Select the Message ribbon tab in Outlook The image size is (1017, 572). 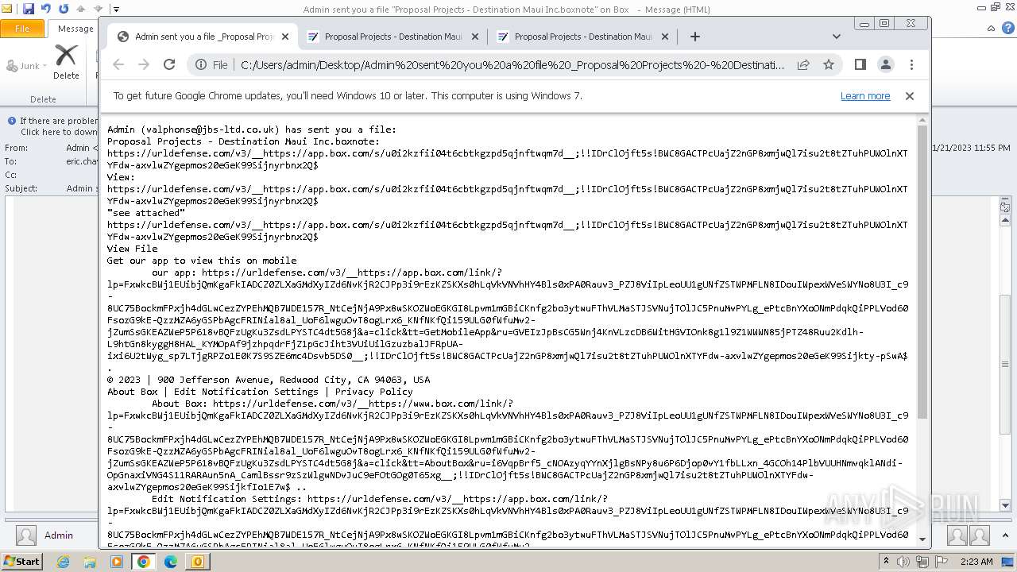[x=75, y=29]
